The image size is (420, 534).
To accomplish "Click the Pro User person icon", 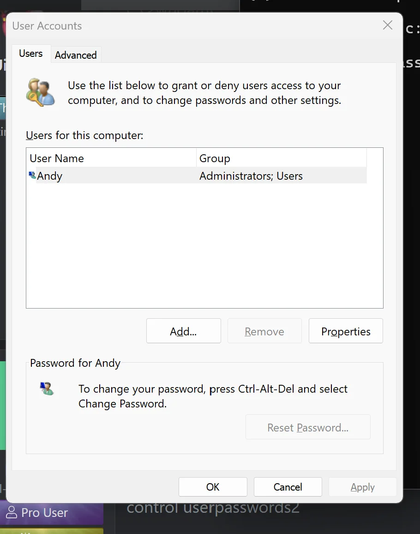I will click(12, 512).
